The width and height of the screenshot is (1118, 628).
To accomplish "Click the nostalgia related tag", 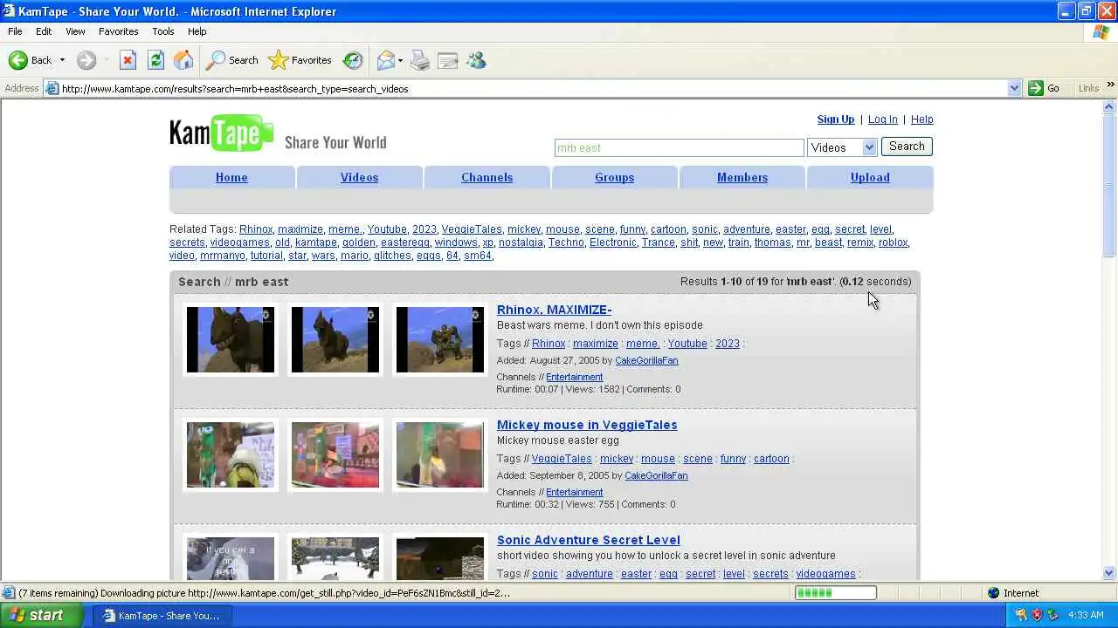I will (x=521, y=242).
